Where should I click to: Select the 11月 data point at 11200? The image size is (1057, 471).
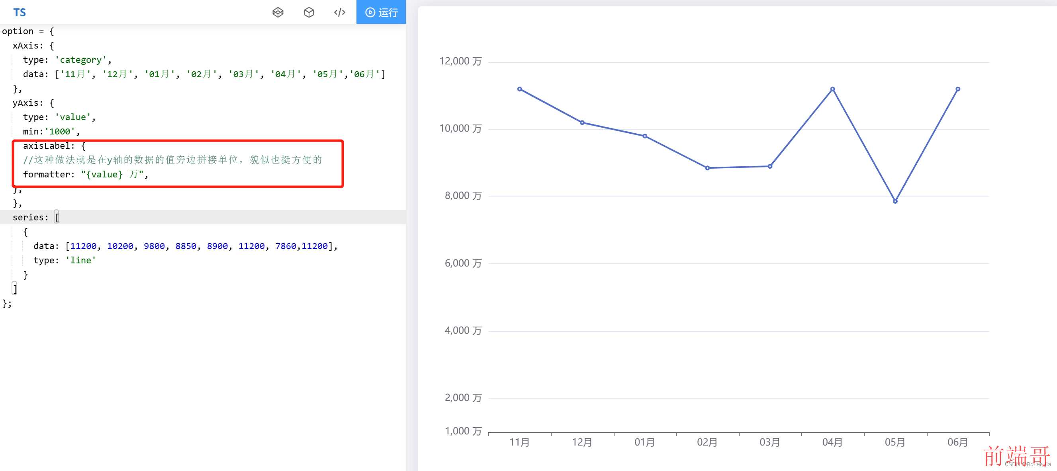point(519,89)
